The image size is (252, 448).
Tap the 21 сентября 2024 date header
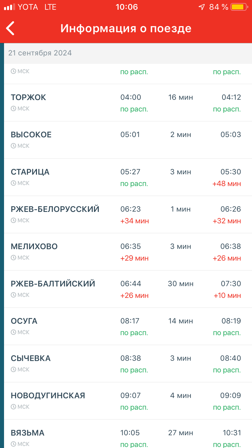point(40,53)
